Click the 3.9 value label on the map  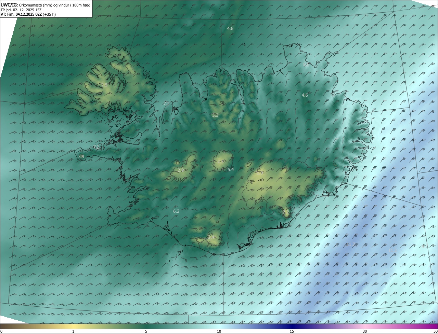click(81, 156)
